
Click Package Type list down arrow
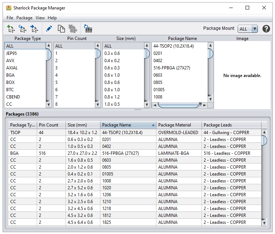point(49,105)
